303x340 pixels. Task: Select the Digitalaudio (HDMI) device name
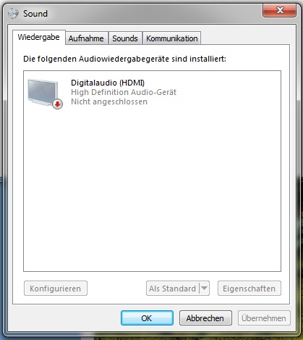tap(108, 83)
